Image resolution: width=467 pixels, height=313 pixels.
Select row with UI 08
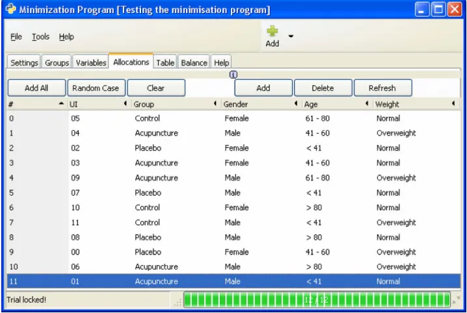tap(233, 237)
